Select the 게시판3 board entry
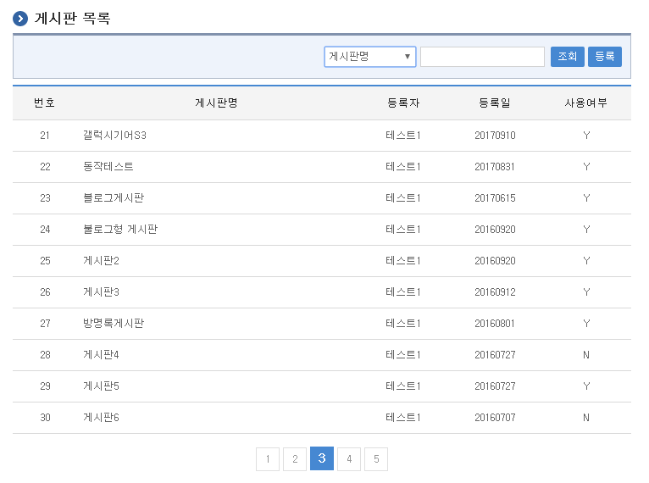 coord(101,292)
